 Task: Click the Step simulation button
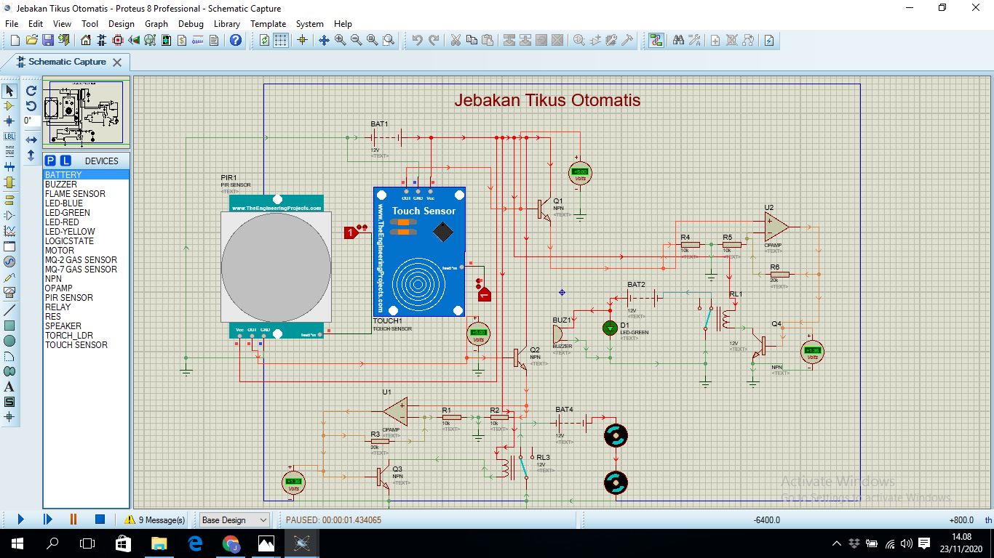(x=47, y=519)
